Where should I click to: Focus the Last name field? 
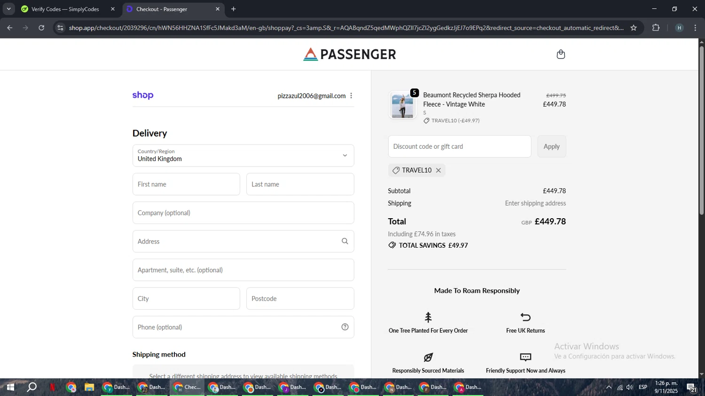[x=300, y=184]
